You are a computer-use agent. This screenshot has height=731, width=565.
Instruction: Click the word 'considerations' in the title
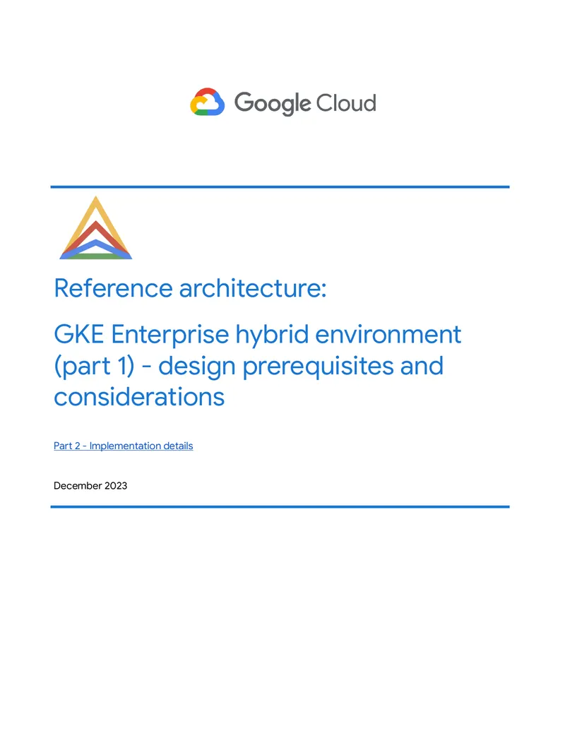pos(139,397)
